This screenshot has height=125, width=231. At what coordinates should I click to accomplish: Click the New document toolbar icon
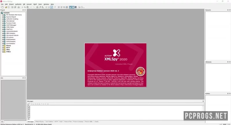pyautogui.click(x=3, y=7)
